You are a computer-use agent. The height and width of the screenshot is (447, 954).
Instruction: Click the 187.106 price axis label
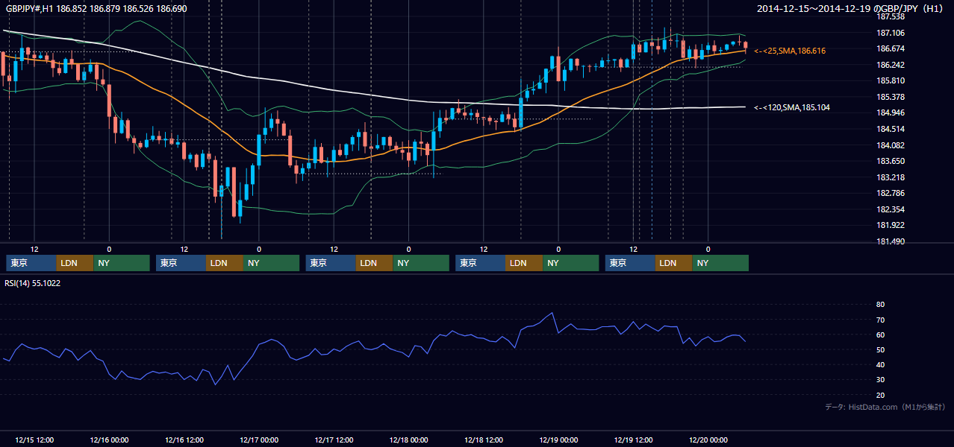(891, 33)
